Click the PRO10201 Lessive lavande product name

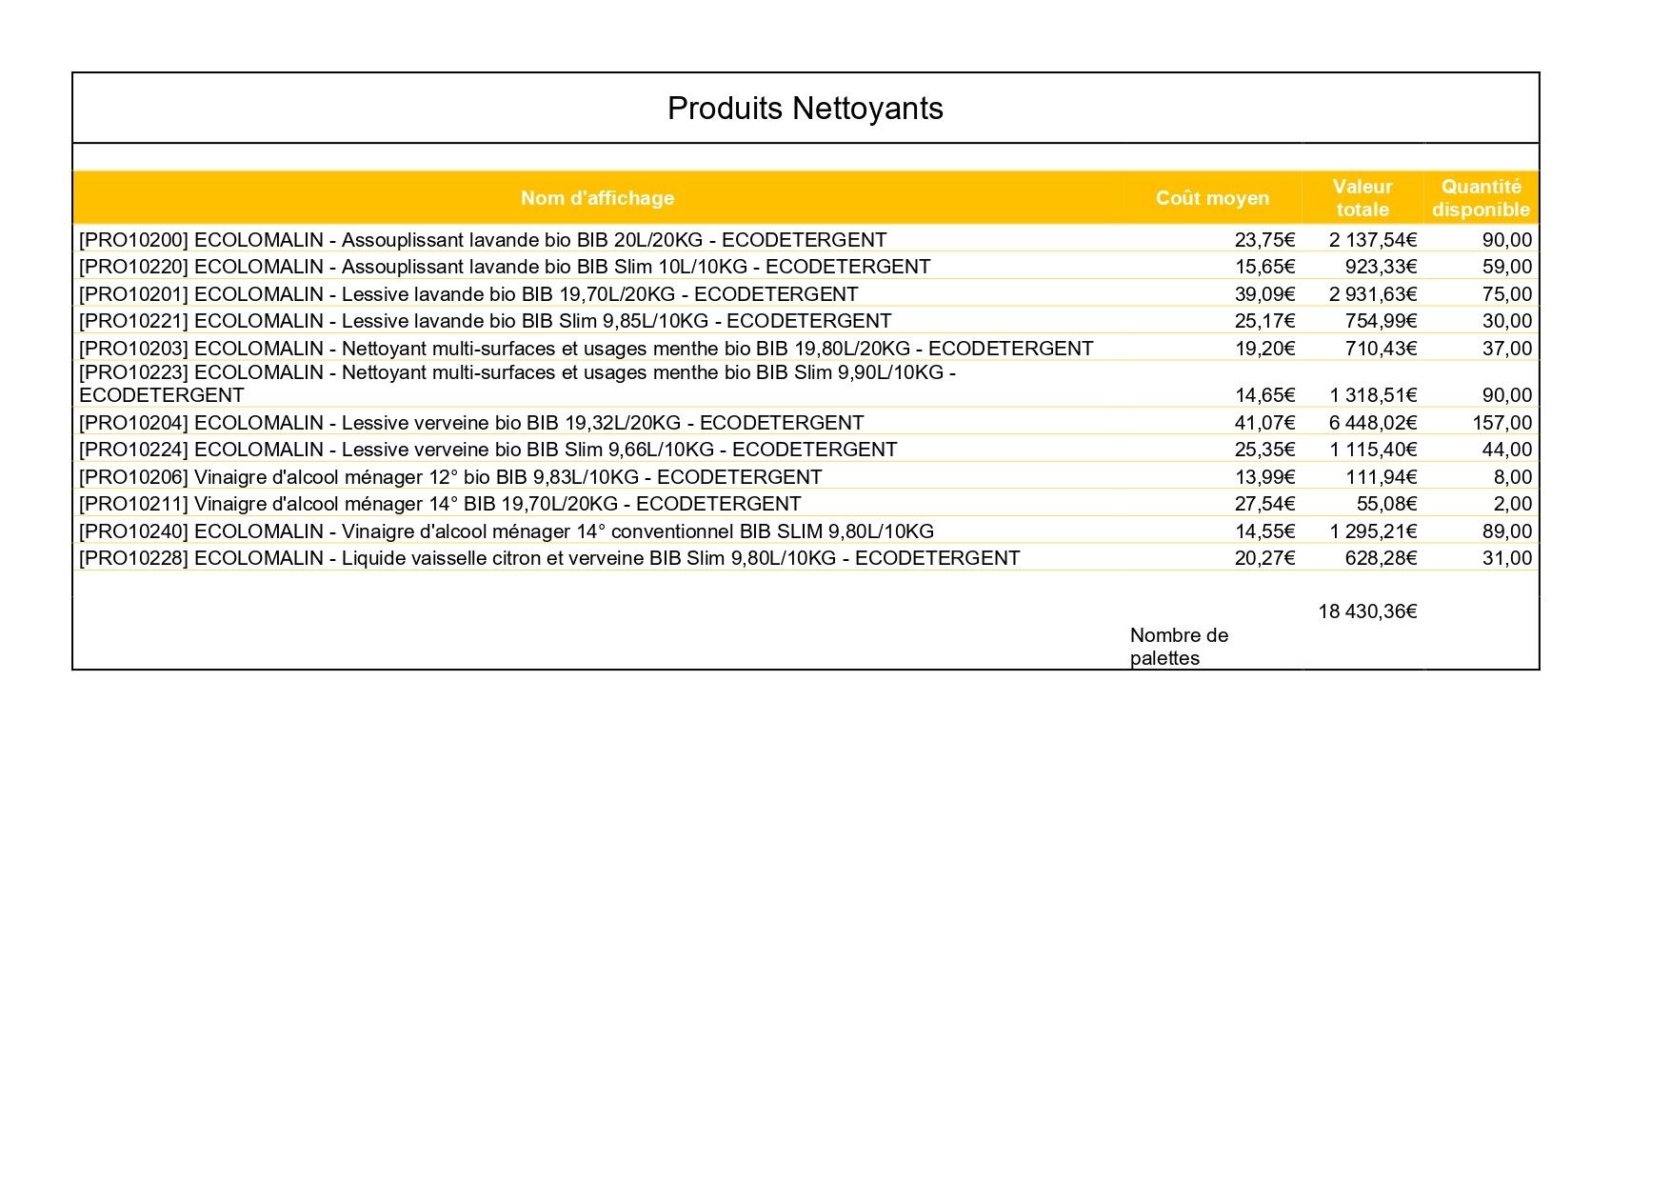coord(468,294)
